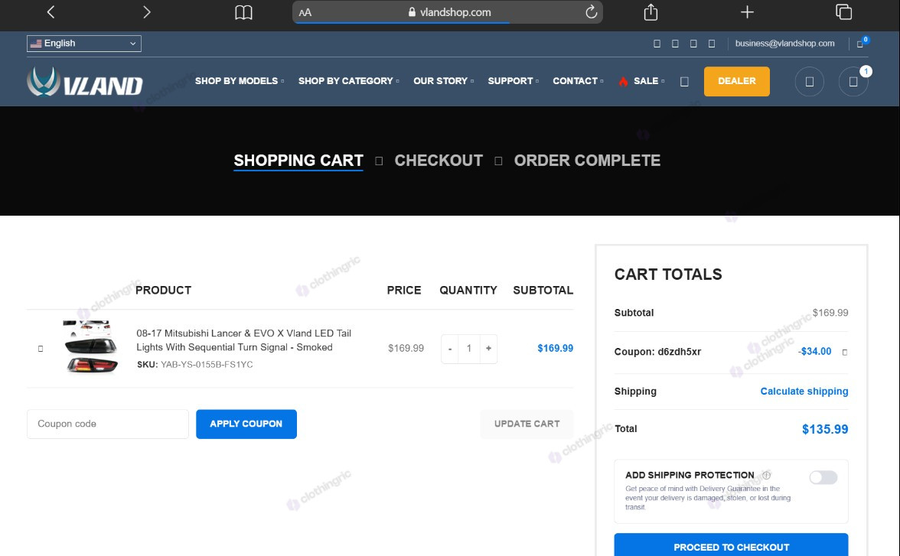Show all tabs with the tabs overview icon

tap(843, 12)
